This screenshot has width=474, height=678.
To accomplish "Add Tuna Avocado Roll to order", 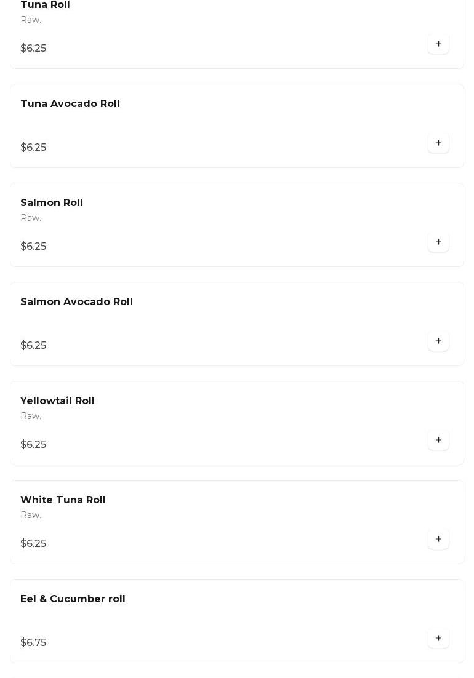I will (438, 143).
